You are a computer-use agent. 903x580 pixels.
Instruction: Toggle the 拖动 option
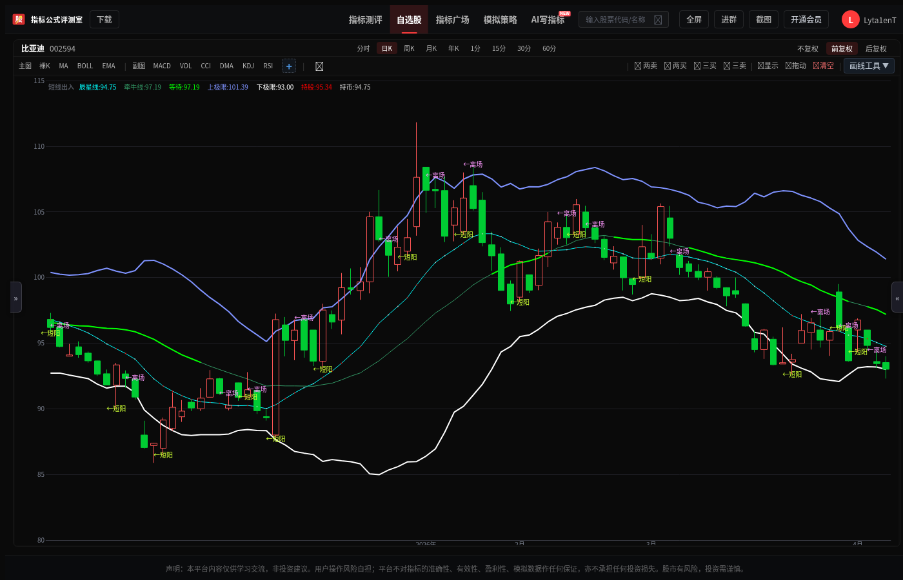click(795, 66)
